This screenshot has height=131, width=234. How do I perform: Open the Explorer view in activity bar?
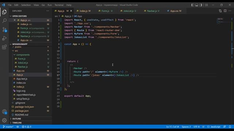(x=4, y=12)
